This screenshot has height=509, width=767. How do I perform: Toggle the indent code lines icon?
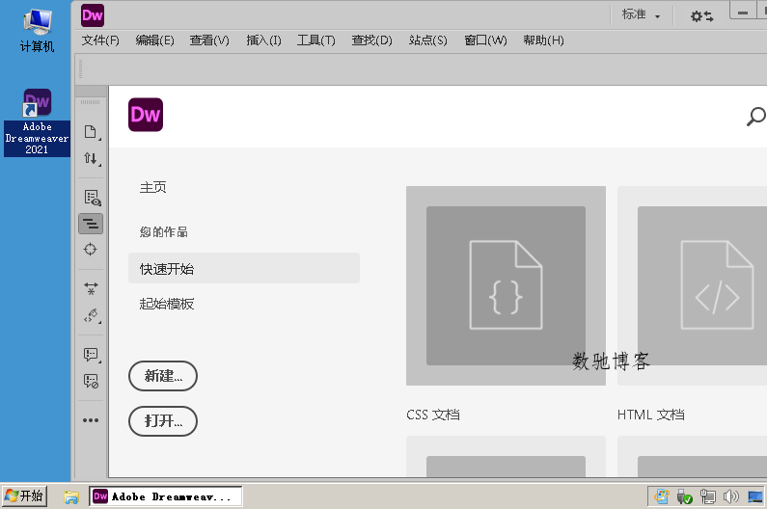click(91, 224)
